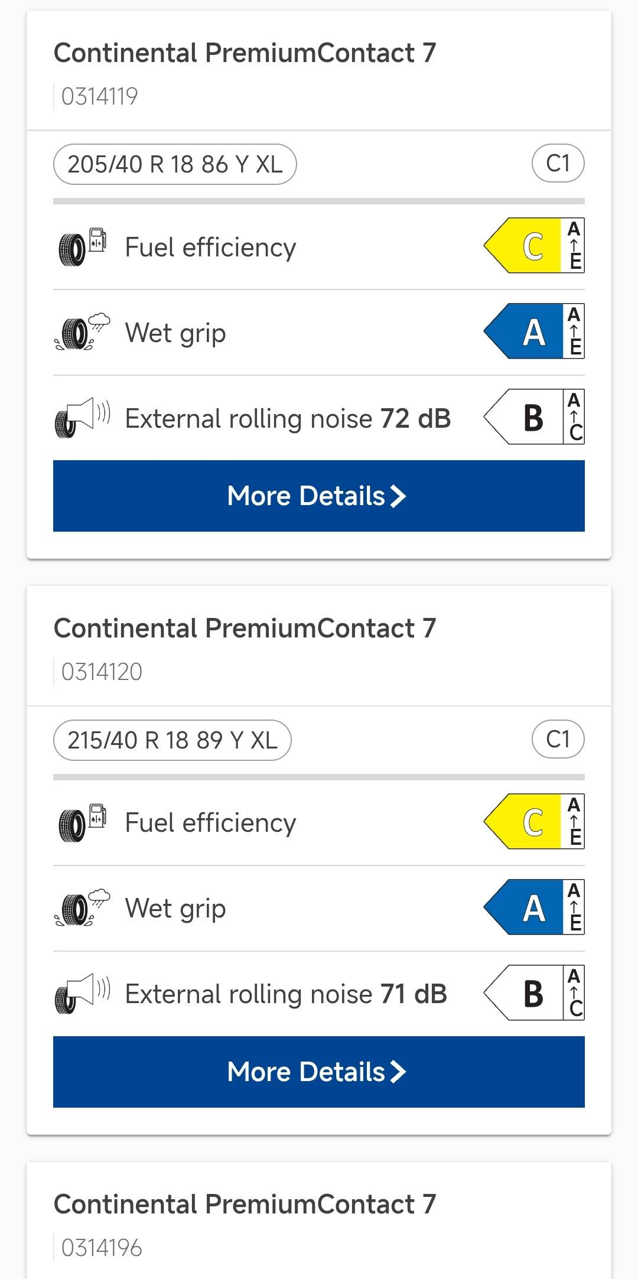Click the 72 dB rolling noise speaker icon
638x1279 pixels.
pyautogui.click(x=82, y=418)
